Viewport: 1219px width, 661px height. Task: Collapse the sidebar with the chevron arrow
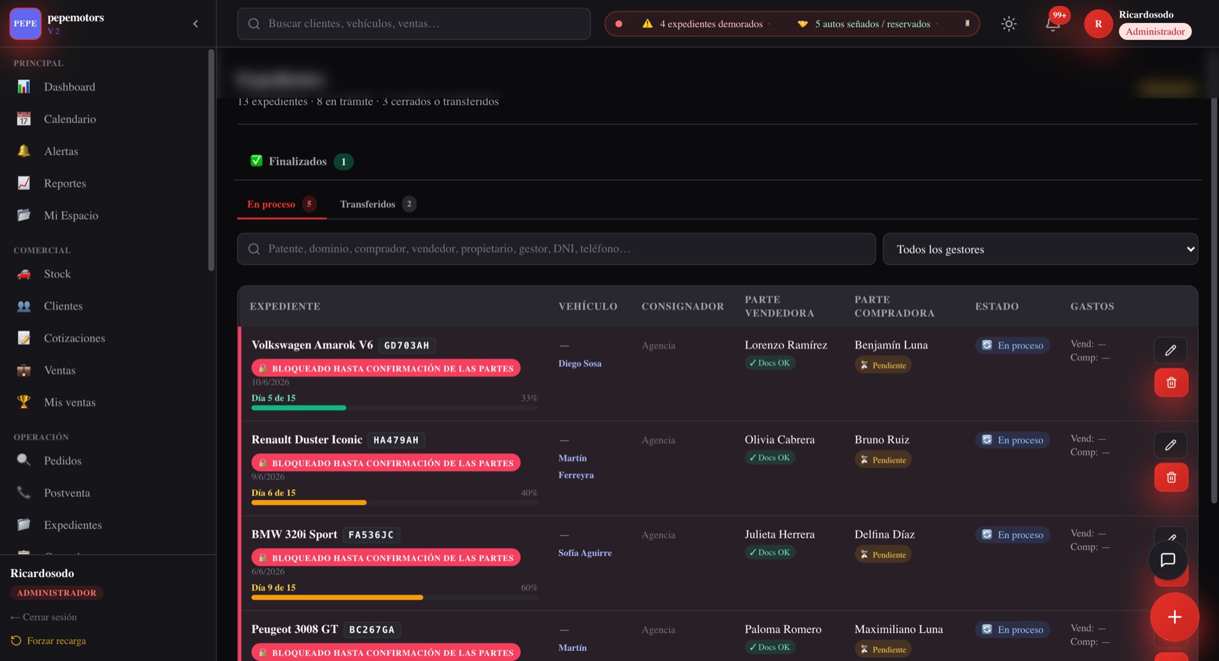click(196, 24)
